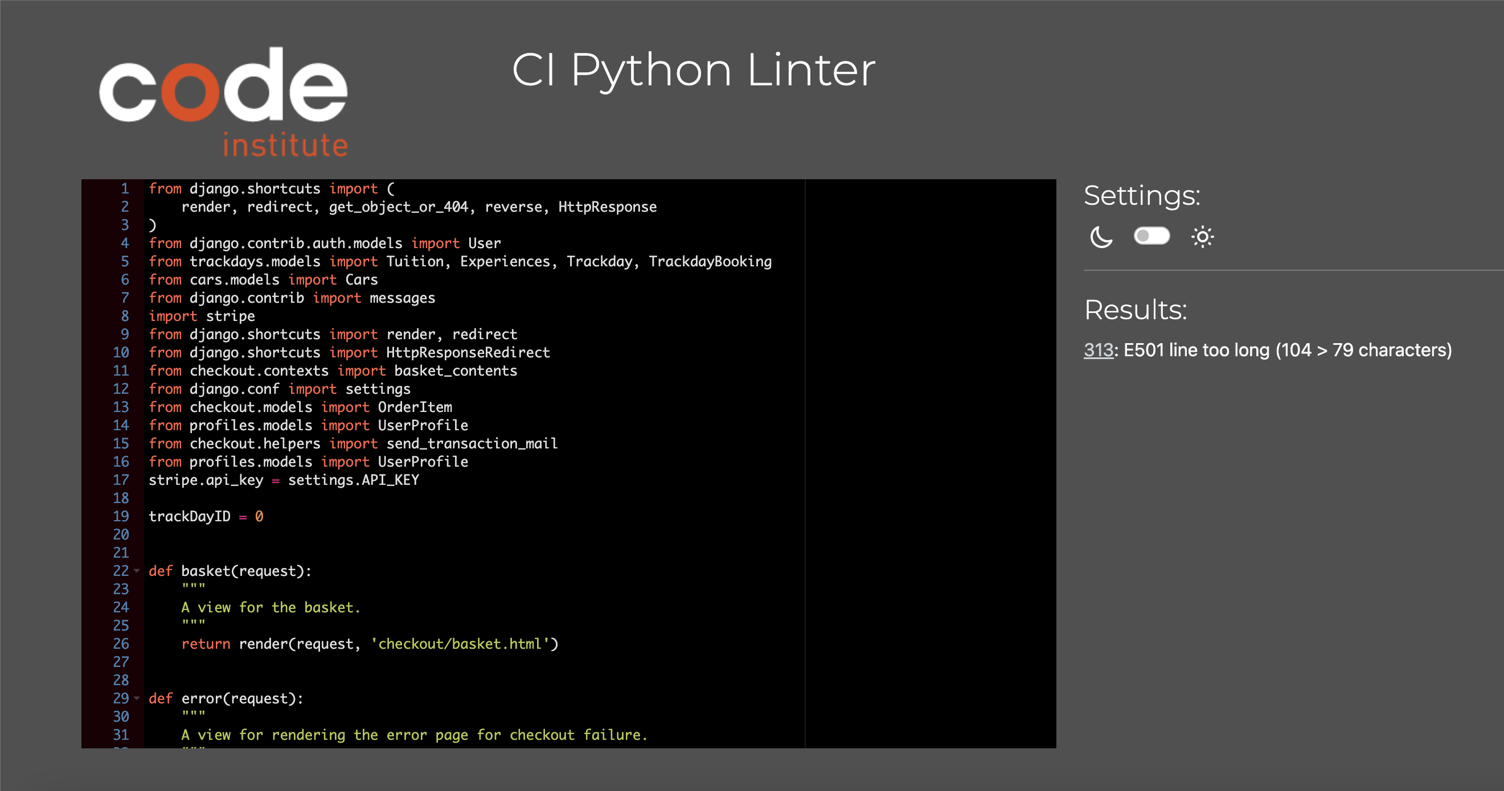Click the HttpResponseRedirect import line

click(x=349, y=352)
